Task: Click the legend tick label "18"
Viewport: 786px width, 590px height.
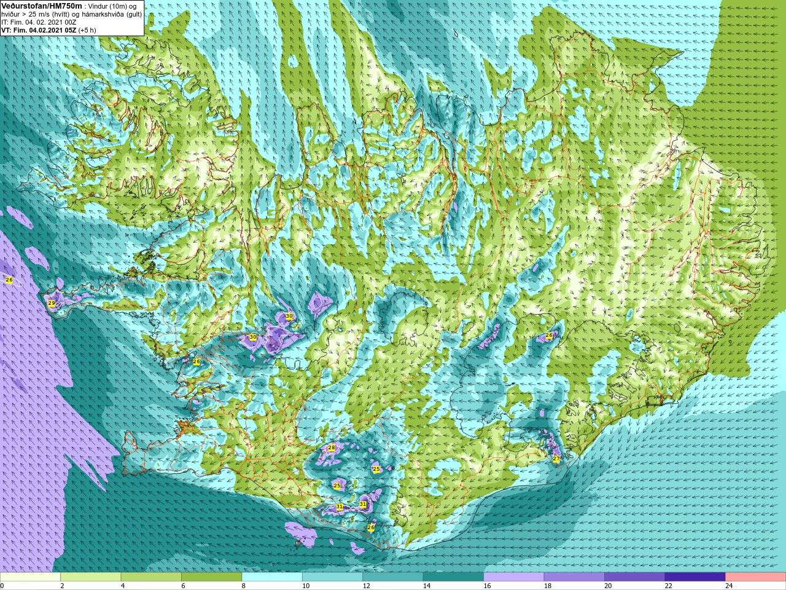Action: coord(548,586)
